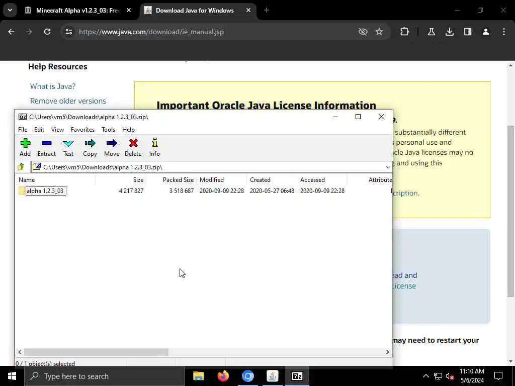Open the Favorites menu in 7-Zip

(83, 130)
